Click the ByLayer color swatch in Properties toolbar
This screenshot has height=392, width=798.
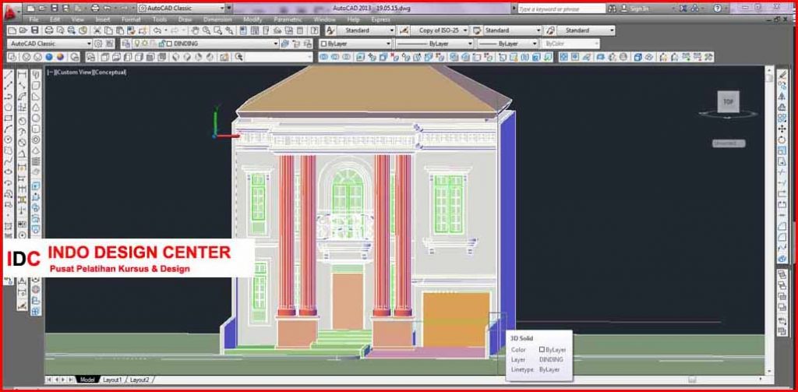(x=323, y=44)
